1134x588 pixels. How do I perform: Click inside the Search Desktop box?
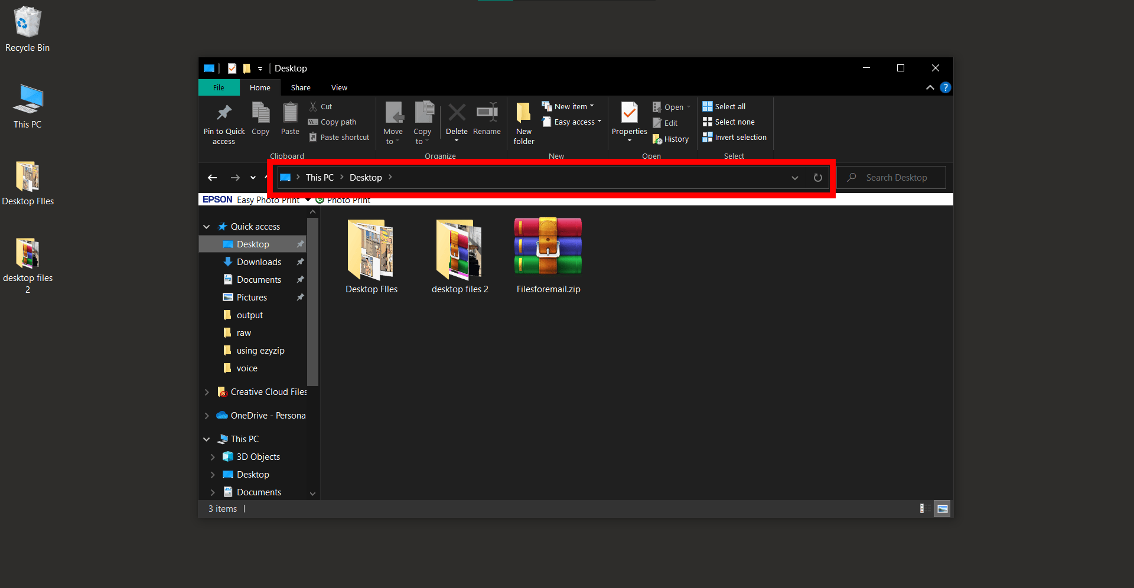[x=895, y=177]
